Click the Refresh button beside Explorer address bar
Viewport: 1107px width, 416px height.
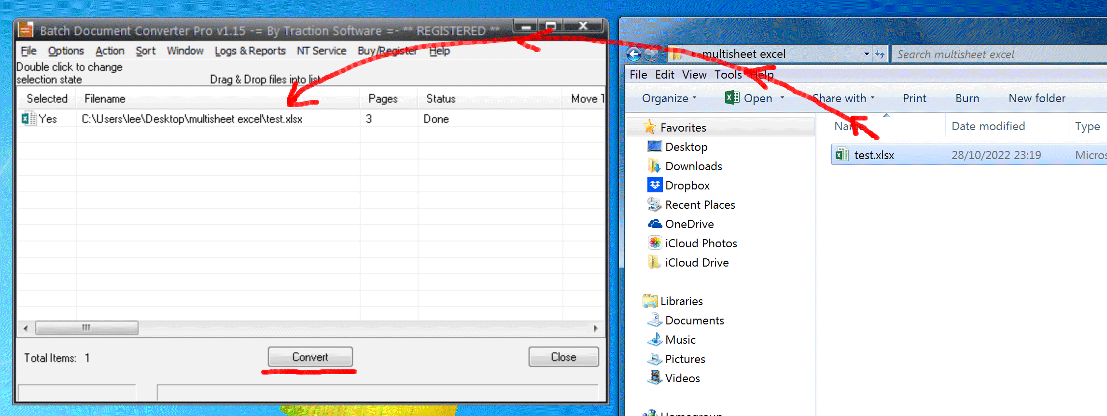point(880,54)
